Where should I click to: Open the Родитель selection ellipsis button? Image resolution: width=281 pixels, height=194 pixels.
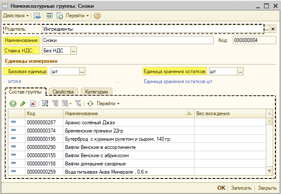(x=267, y=29)
